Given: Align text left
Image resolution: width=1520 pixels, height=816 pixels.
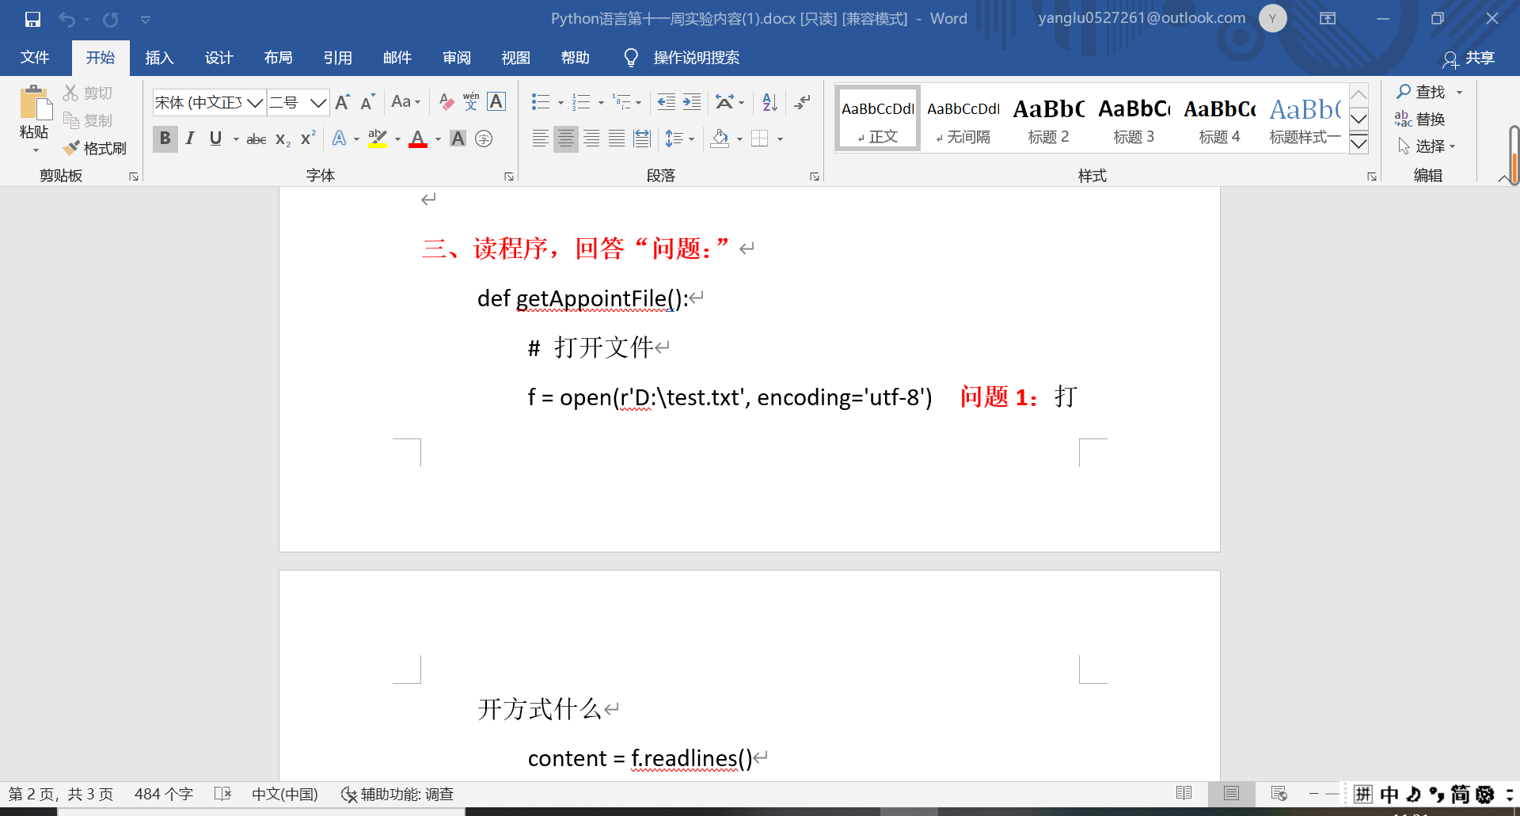Looking at the screenshot, I should point(540,139).
